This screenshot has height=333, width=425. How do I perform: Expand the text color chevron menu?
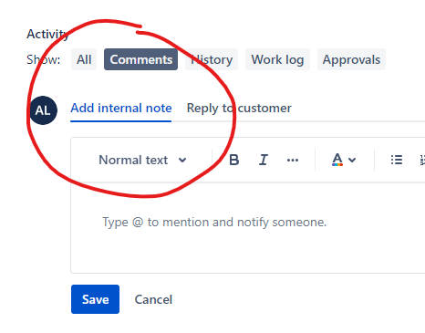(x=352, y=160)
